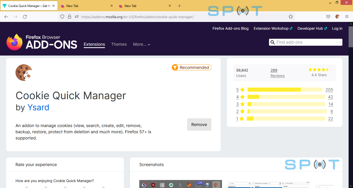Image resolution: width=353 pixels, height=188 pixels.
Task: Open the Extensions section
Action: pos(94,44)
